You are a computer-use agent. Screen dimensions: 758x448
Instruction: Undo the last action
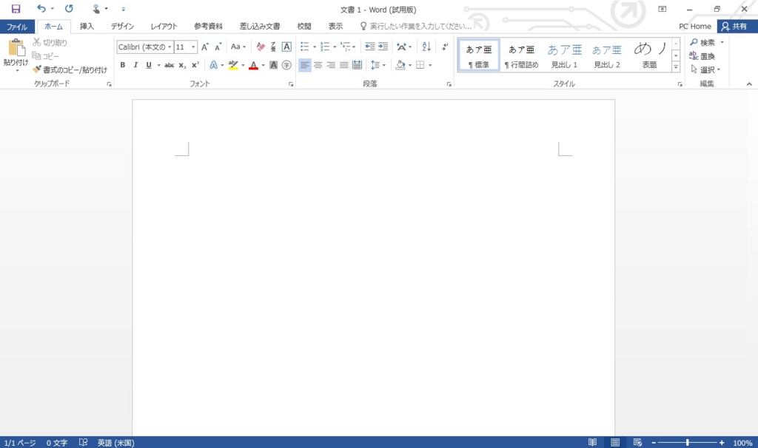pyautogui.click(x=41, y=9)
